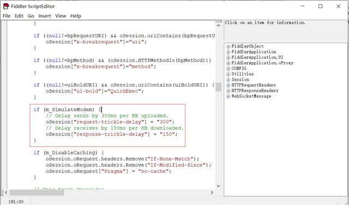Click the horizontal scrollbar thumb
The image size is (349, 205).
pyautogui.click(x=37, y=192)
